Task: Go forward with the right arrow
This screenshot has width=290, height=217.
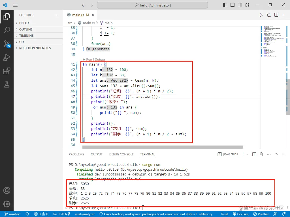Action: tap(91, 5)
